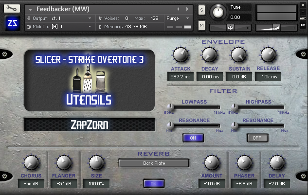
Task: Click the Release envelope knob
Action: coord(268,55)
